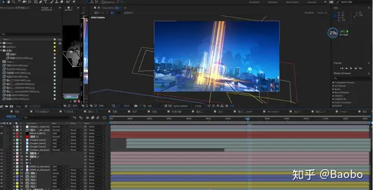Screen dimensions: 373x190
Task: Open the Active Camera view dropdown
Action: 182,106
